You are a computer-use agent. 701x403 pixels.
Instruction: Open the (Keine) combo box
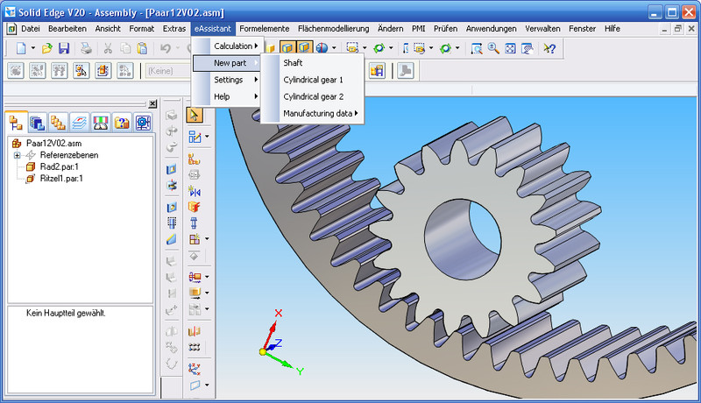pos(166,71)
